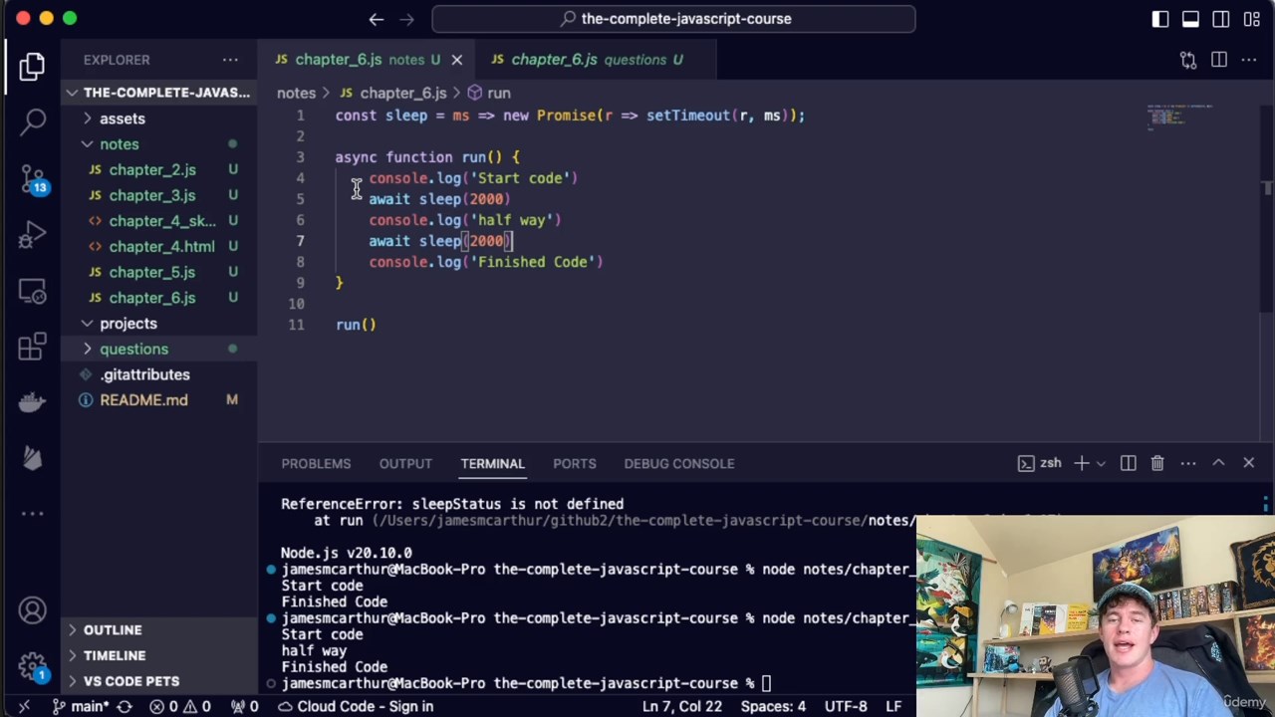Toggle the primary side bar layout icon
Screen dimensions: 1275x717
[x=1160, y=18]
